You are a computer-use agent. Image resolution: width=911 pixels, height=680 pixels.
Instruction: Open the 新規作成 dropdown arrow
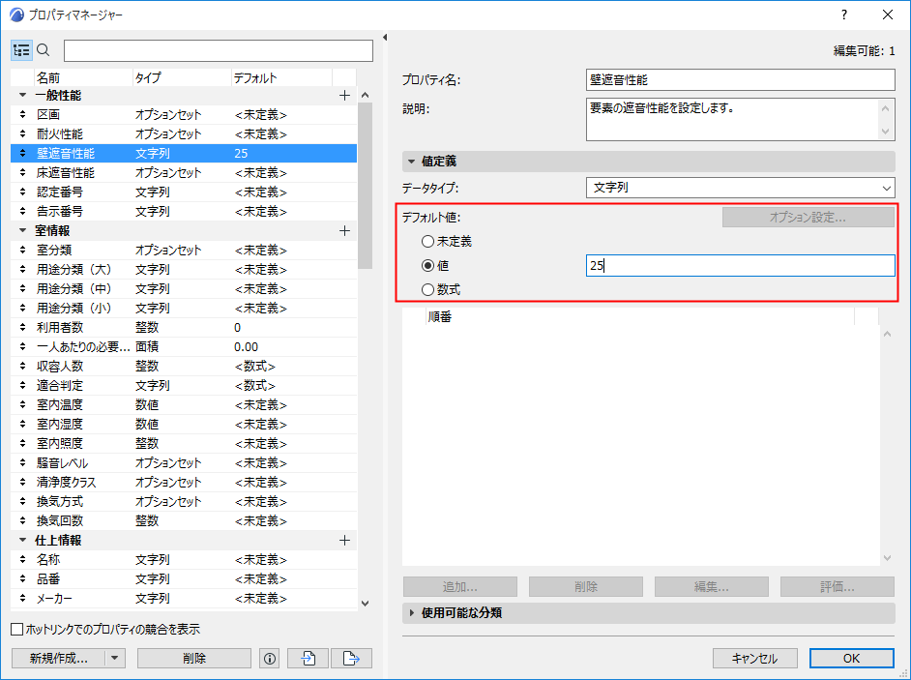(116, 658)
